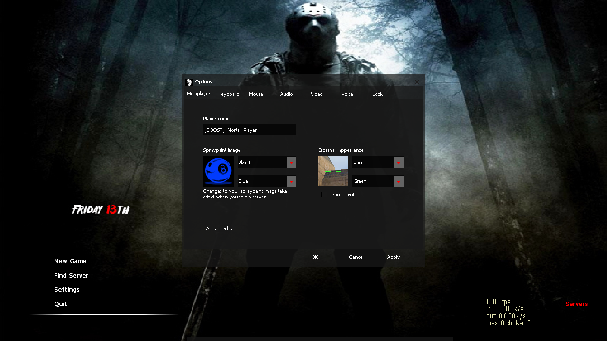Click inside the Player name field
Image resolution: width=607 pixels, height=341 pixels.
pyautogui.click(x=249, y=130)
